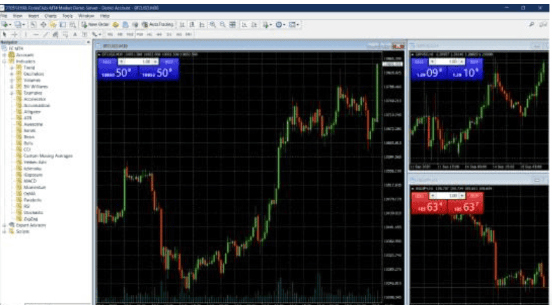Open the View menu

point(18,16)
